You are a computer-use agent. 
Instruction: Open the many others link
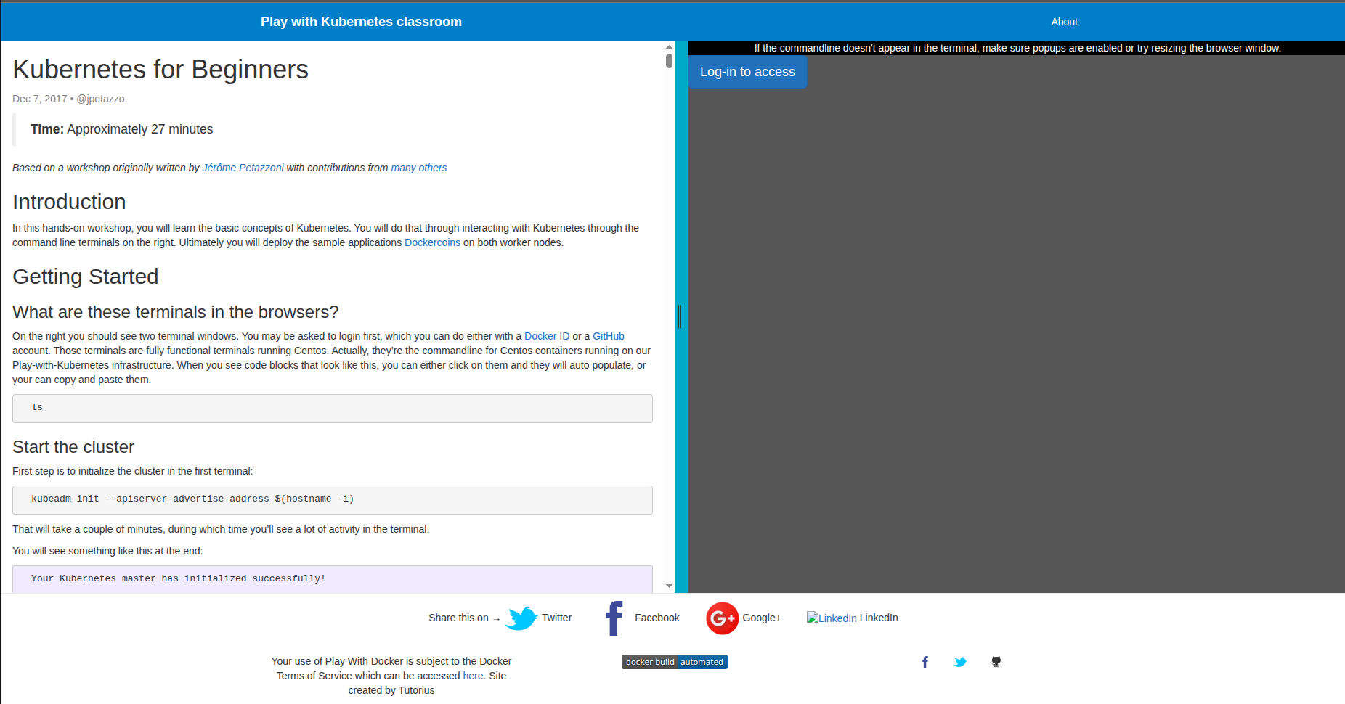coord(419,168)
